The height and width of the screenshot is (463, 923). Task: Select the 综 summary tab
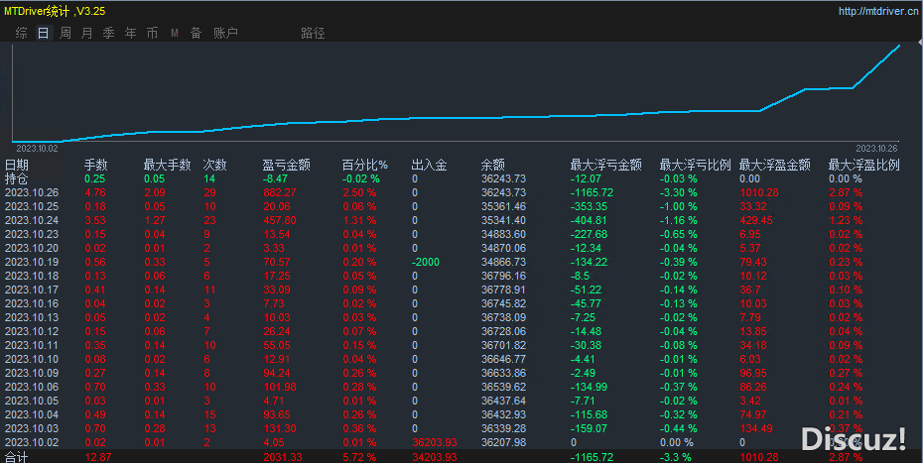tap(21, 33)
